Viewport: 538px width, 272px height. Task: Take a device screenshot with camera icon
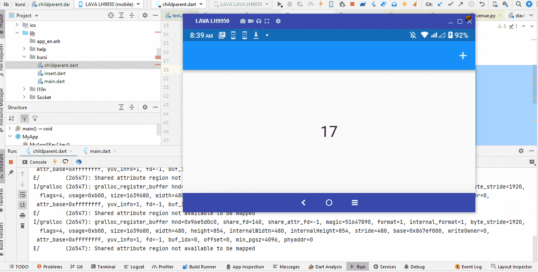click(243, 21)
